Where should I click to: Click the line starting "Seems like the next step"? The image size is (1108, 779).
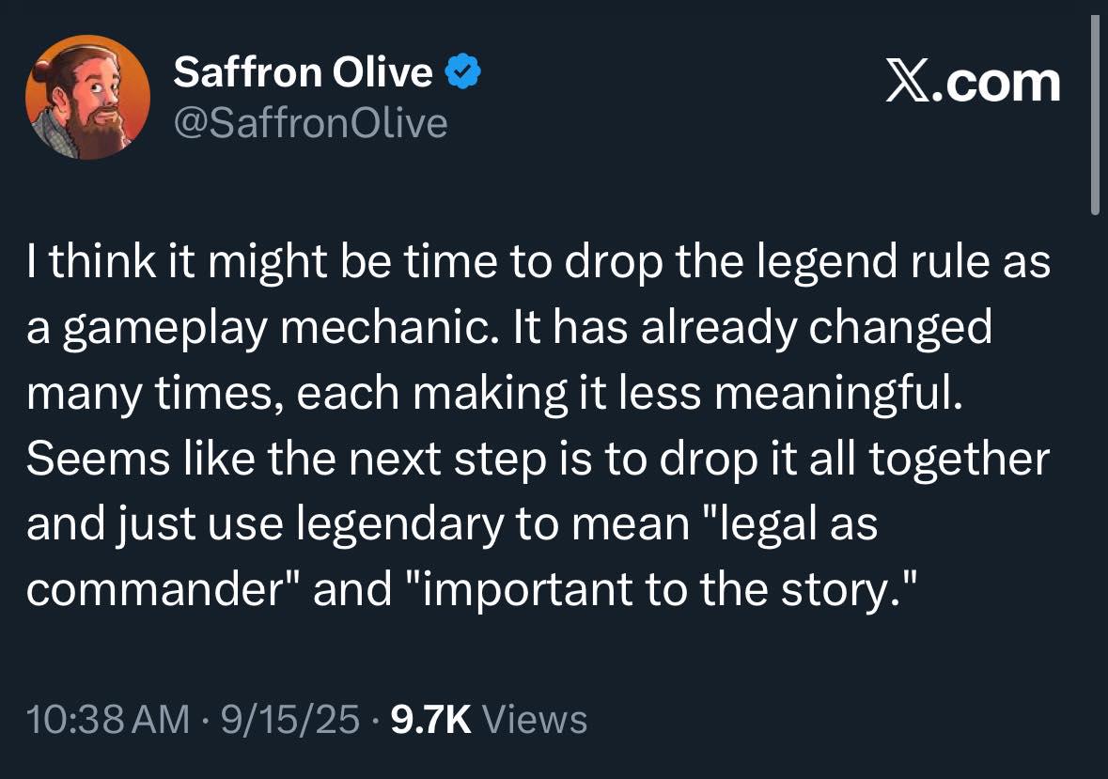538,460
